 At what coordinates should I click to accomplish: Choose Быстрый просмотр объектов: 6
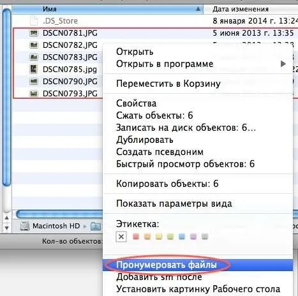click(198, 164)
